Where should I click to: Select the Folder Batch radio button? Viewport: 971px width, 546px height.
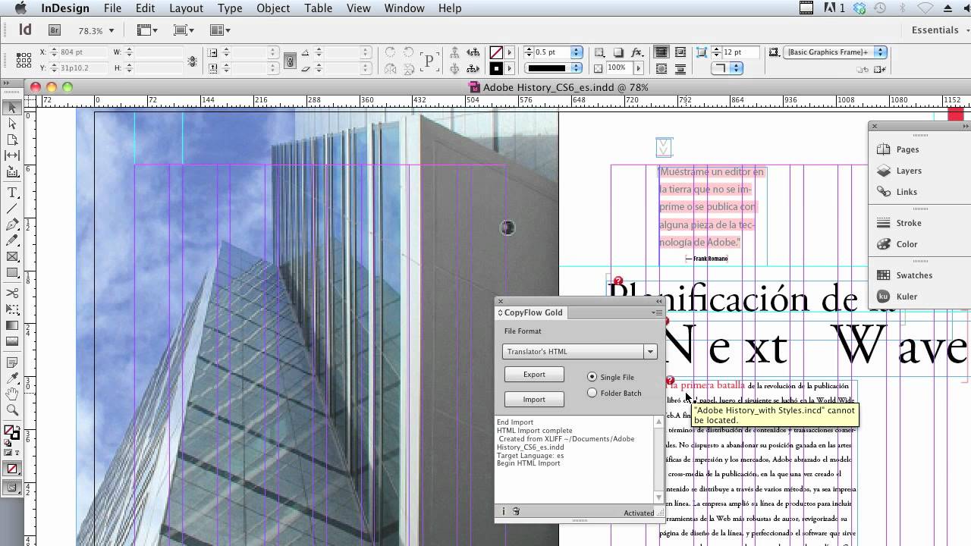pyautogui.click(x=592, y=393)
